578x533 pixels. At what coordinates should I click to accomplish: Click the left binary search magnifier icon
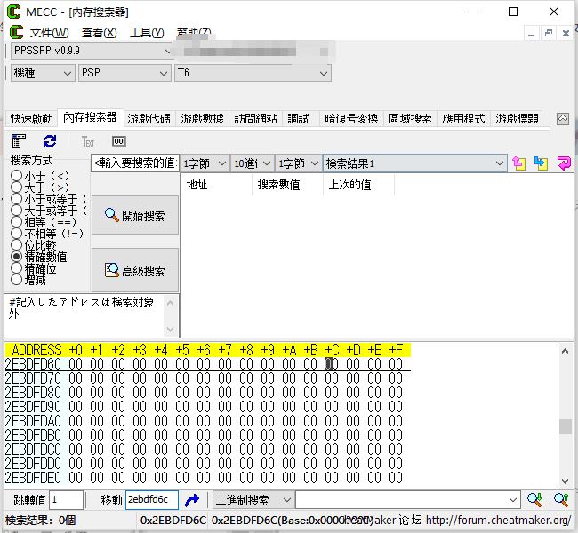pyautogui.click(x=534, y=500)
